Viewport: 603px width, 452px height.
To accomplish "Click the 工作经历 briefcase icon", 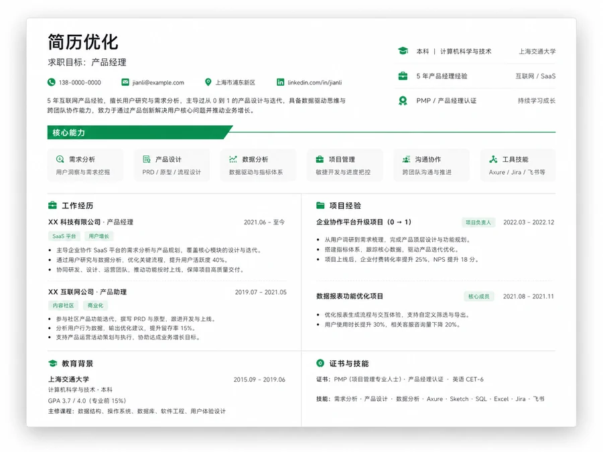I will pyautogui.click(x=53, y=206).
